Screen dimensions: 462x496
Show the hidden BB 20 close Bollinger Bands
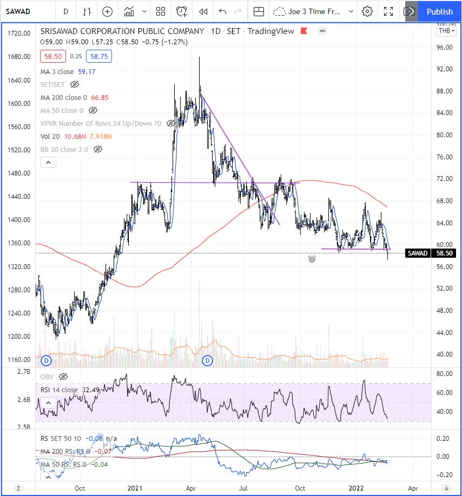click(x=98, y=150)
